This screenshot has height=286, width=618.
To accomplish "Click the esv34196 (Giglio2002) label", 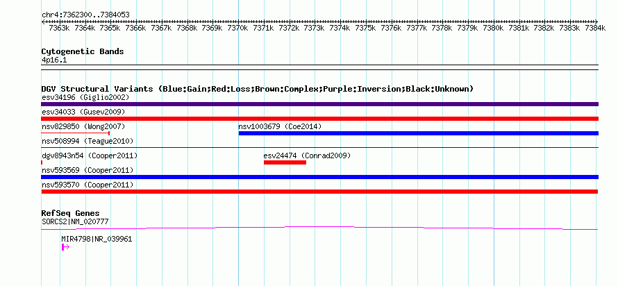I will coord(85,97).
